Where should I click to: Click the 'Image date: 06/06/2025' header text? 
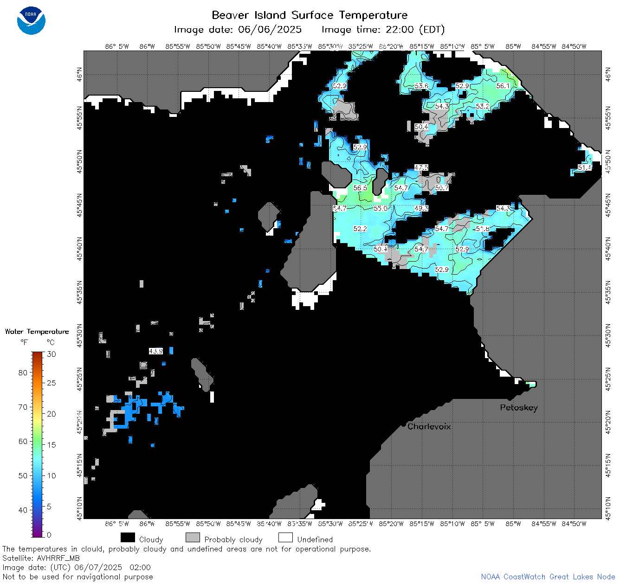click(238, 30)
